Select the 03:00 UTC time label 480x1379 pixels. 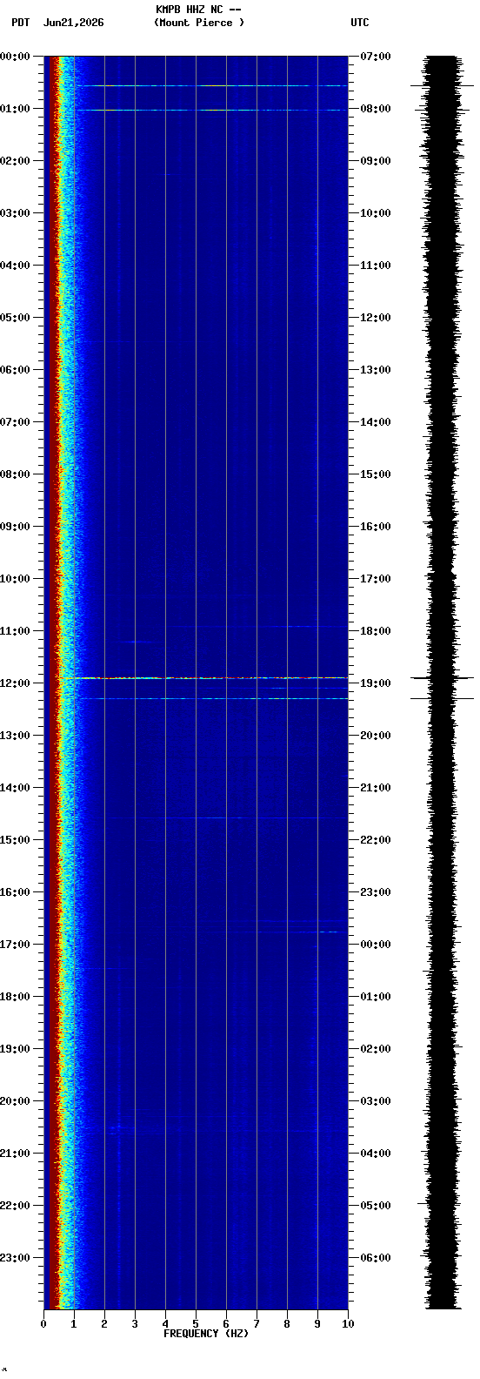click(x=376, y=1101)
